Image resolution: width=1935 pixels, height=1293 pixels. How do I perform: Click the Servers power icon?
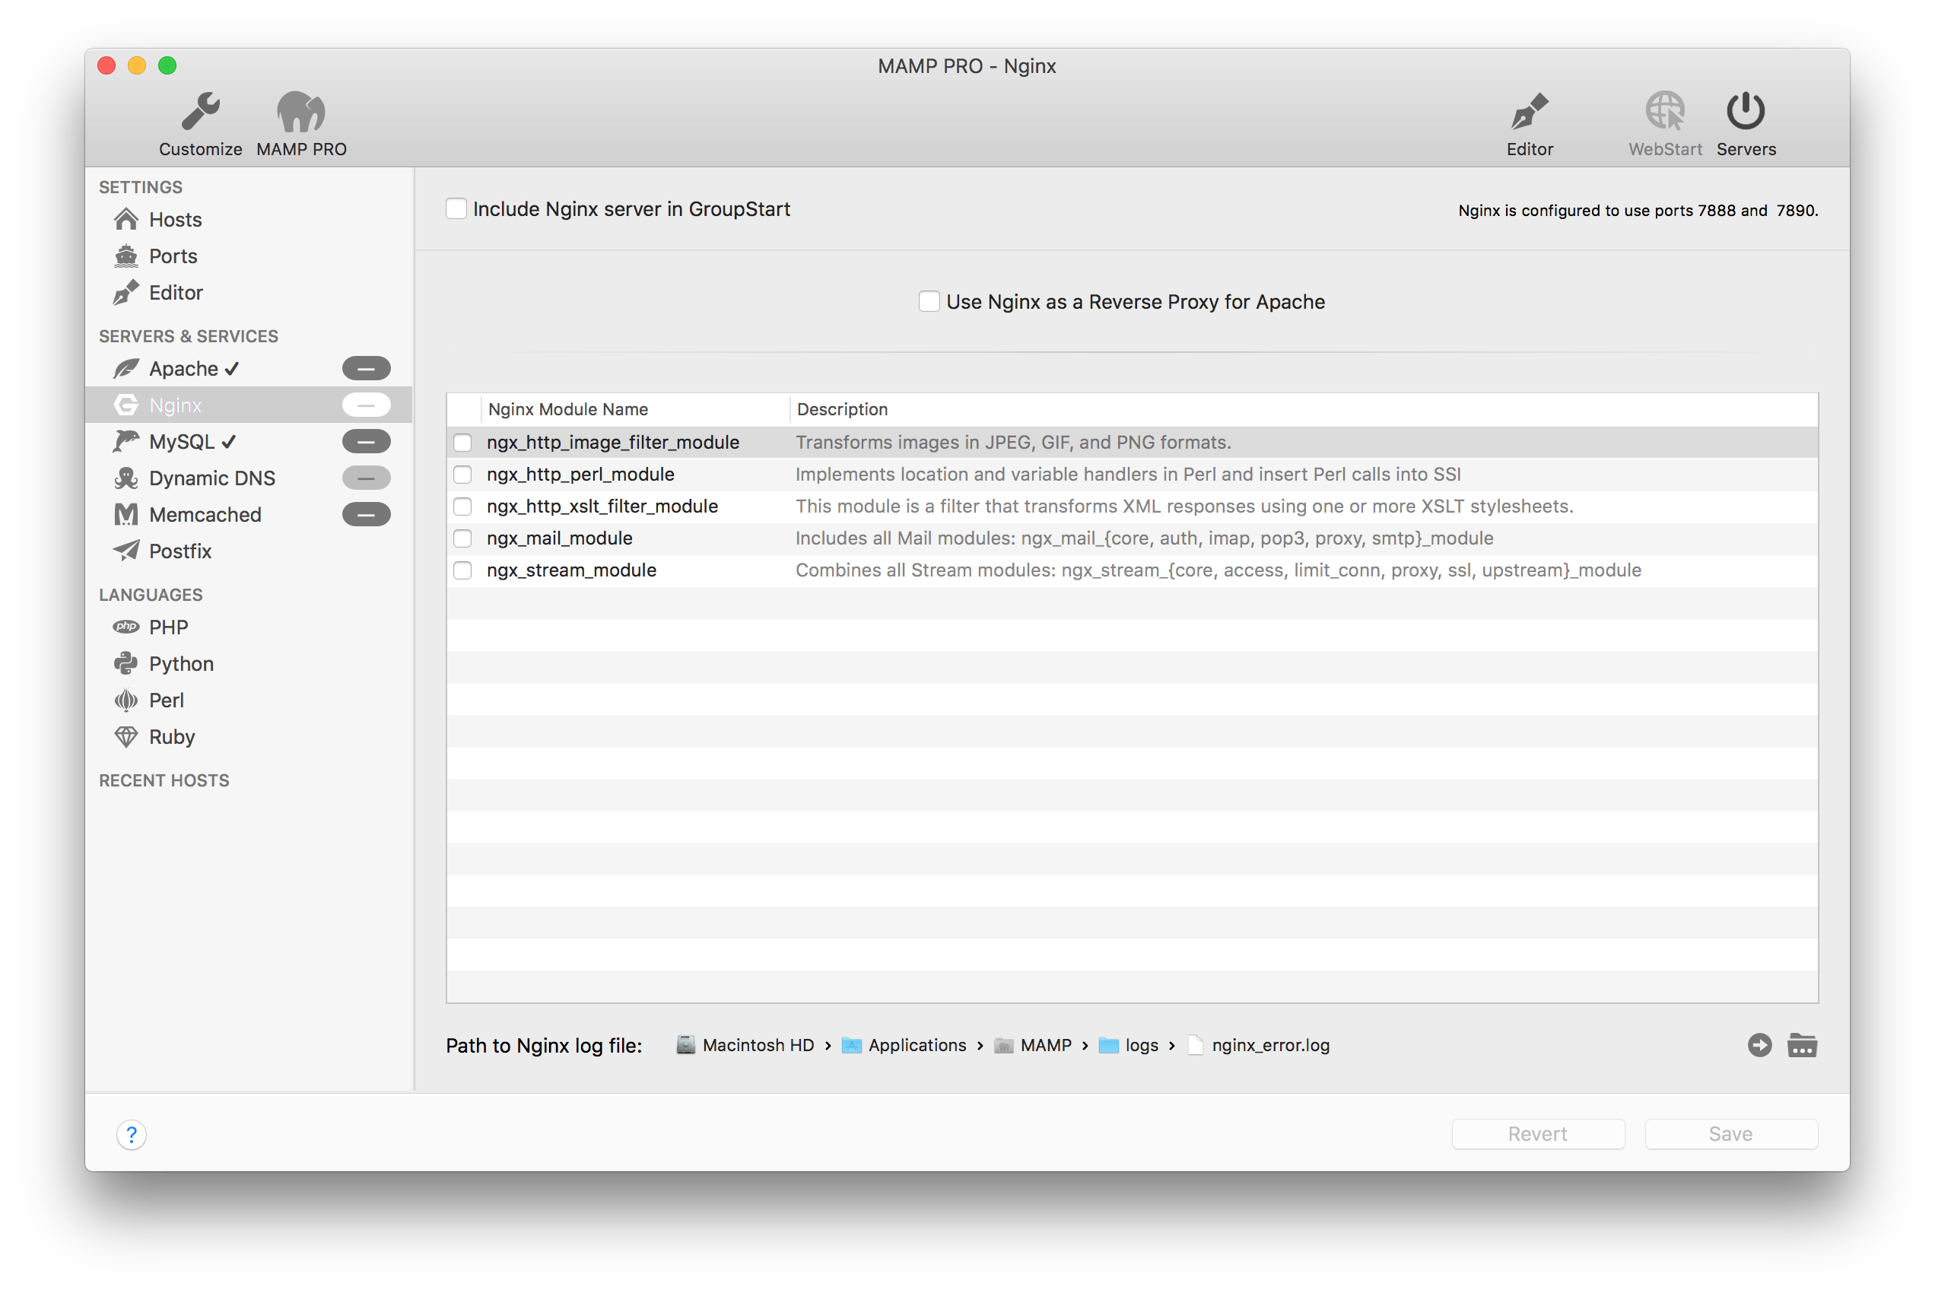[1746, 111]
